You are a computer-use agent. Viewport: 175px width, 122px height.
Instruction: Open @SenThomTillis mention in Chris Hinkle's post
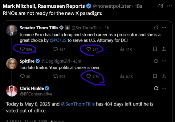[x=78, y=104]
